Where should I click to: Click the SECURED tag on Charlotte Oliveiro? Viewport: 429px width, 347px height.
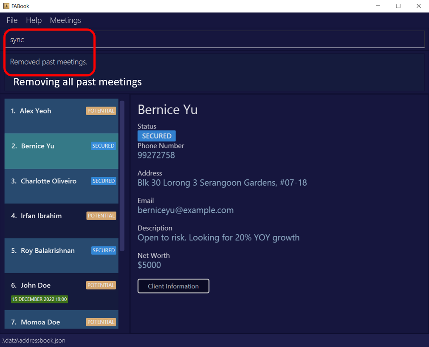coord(104,181)
